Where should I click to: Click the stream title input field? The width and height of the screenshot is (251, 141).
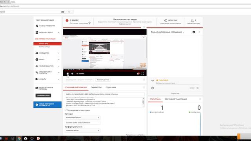coord(105,94)
